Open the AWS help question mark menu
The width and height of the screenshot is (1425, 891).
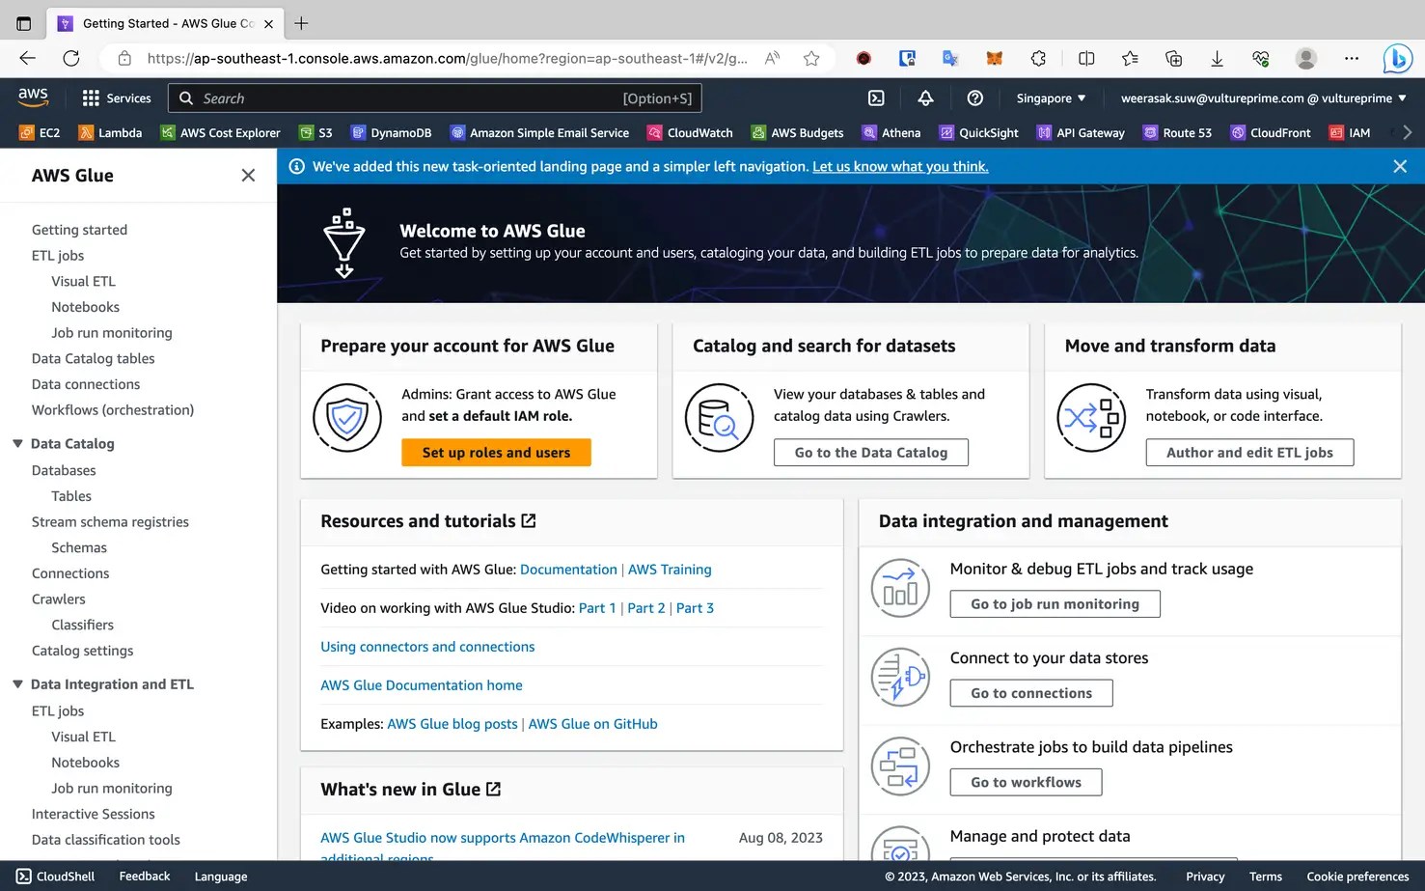975,98
